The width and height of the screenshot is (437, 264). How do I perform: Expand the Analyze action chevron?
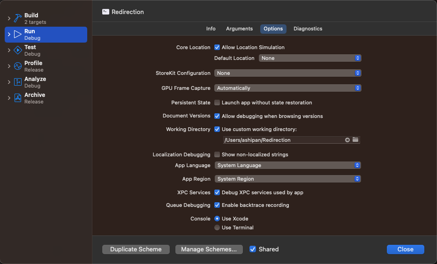[9, 82]
